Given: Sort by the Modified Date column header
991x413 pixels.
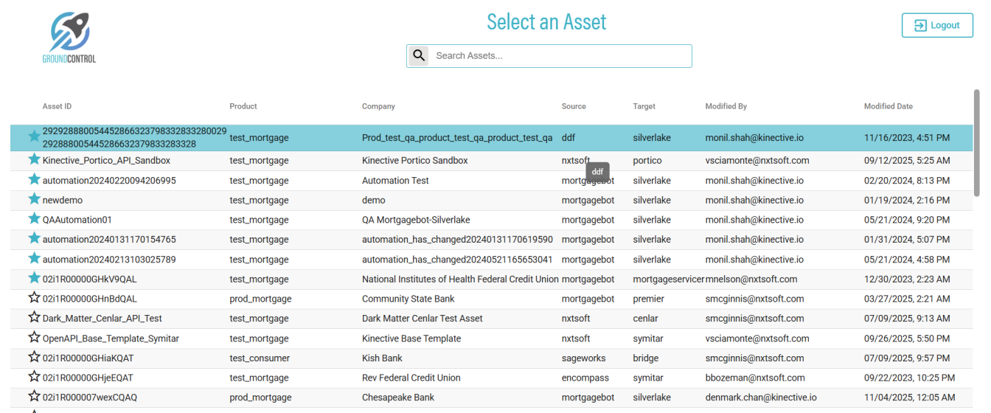Looking at the screenshot, I should point(888,106).
